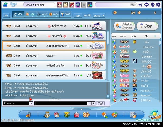Screen dimensions: 163x127
Task: Click the A font button
Action: point(93,103)
